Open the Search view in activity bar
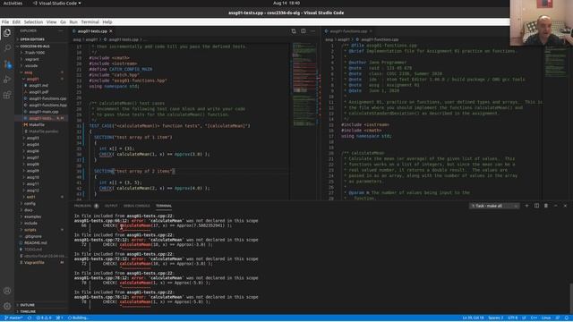Screen dimensions: 573x322 [7, 47]
